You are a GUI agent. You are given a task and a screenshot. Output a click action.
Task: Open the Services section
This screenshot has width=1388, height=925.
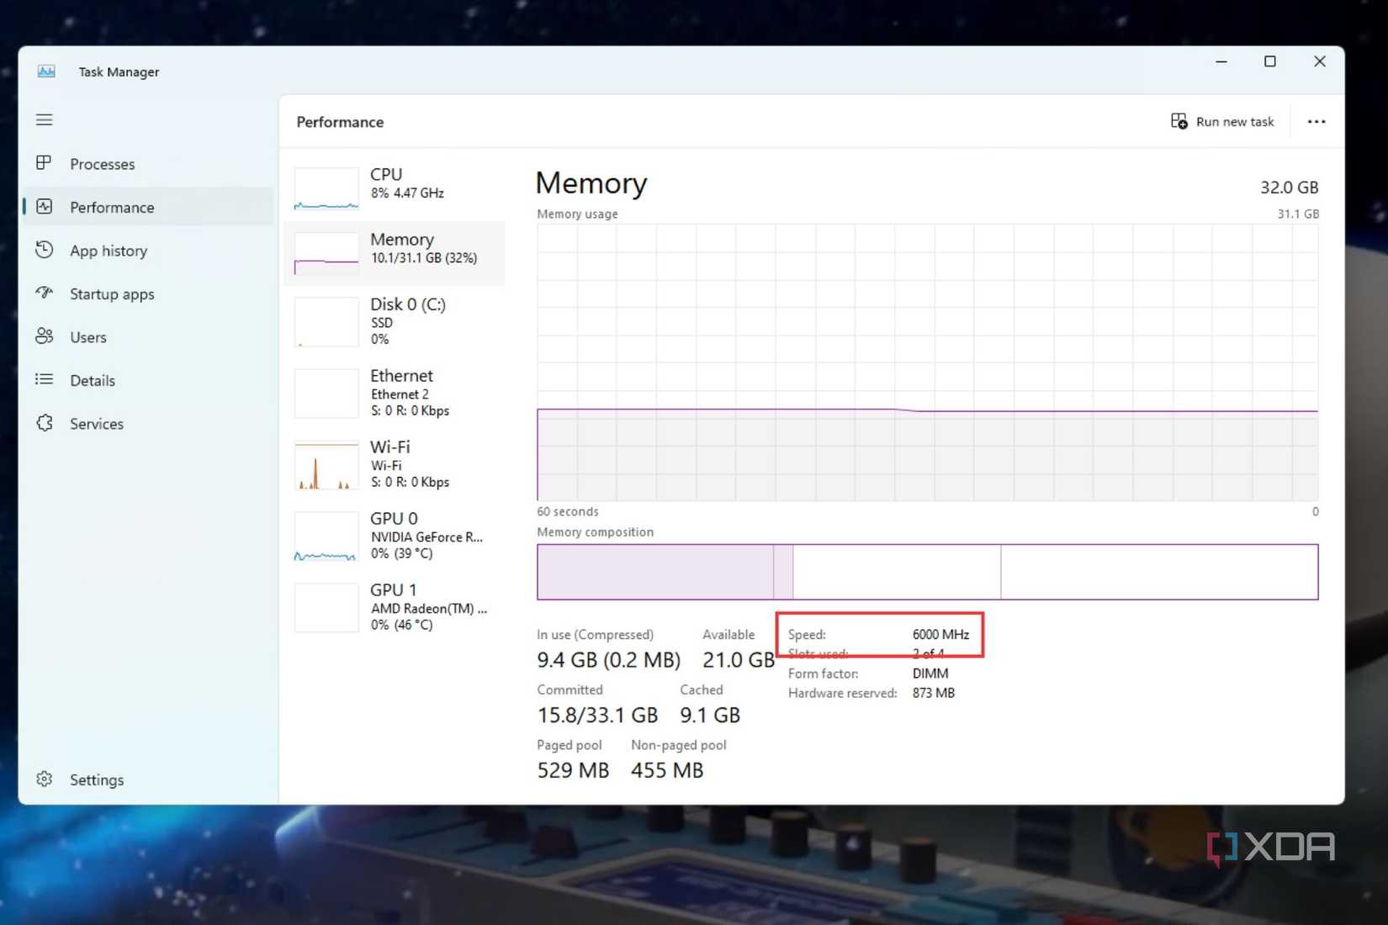pyautogui.click(x=96, y=423)
